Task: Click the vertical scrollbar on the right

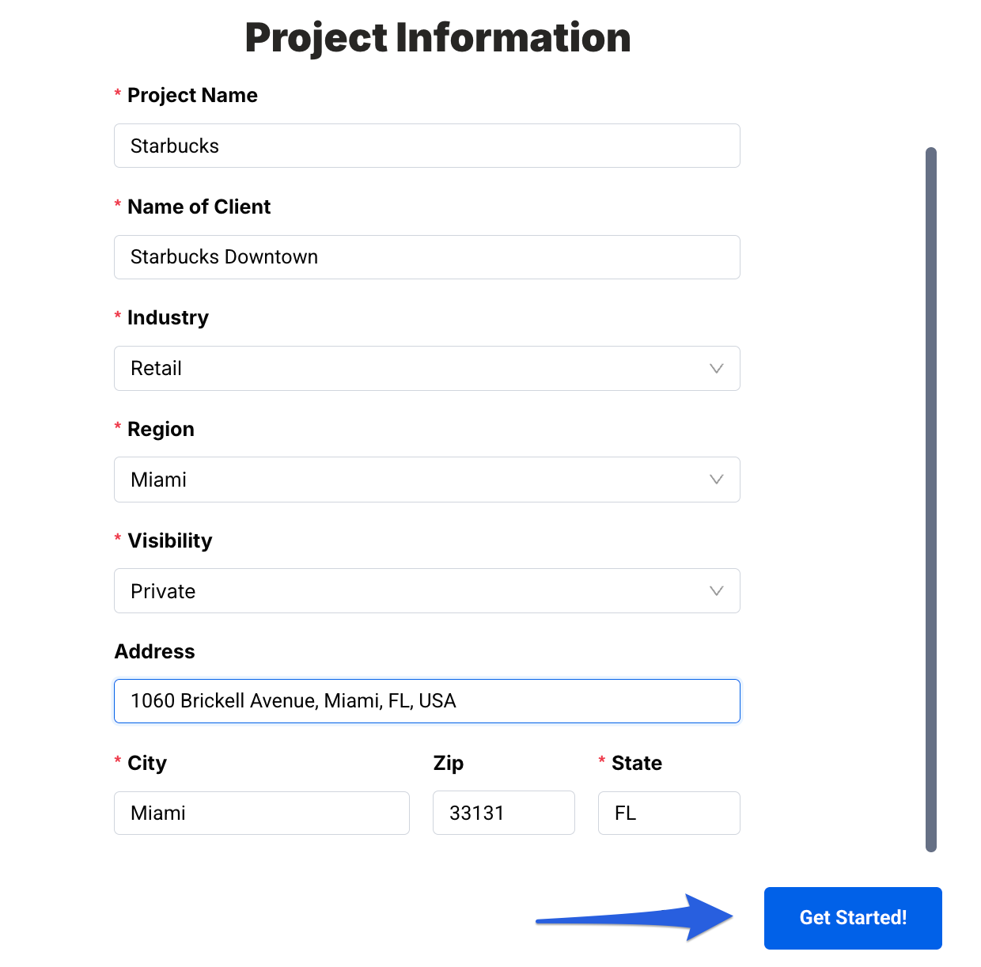Action: [931, 499]
